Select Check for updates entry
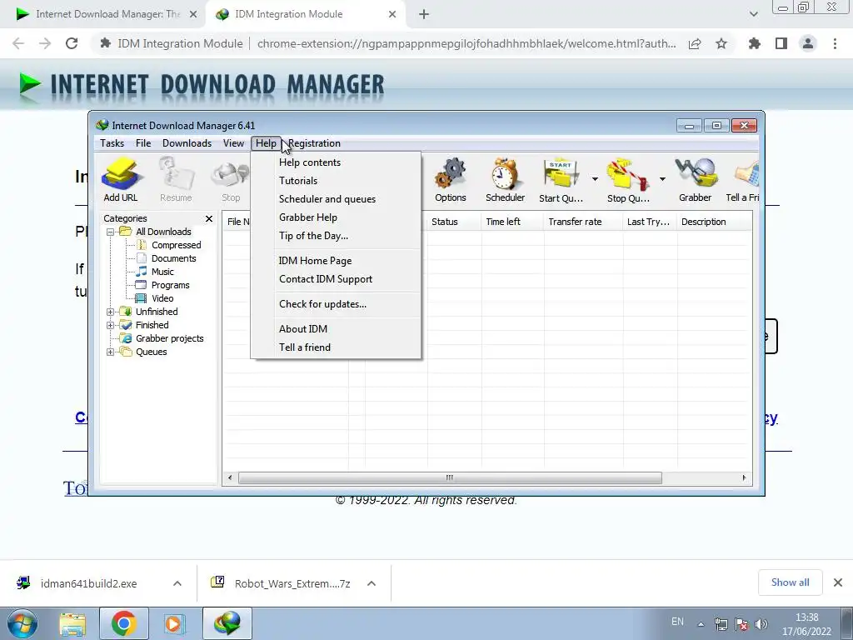This screenshot has height=640, width=853. pyautogui.click(x=336, y=304)
